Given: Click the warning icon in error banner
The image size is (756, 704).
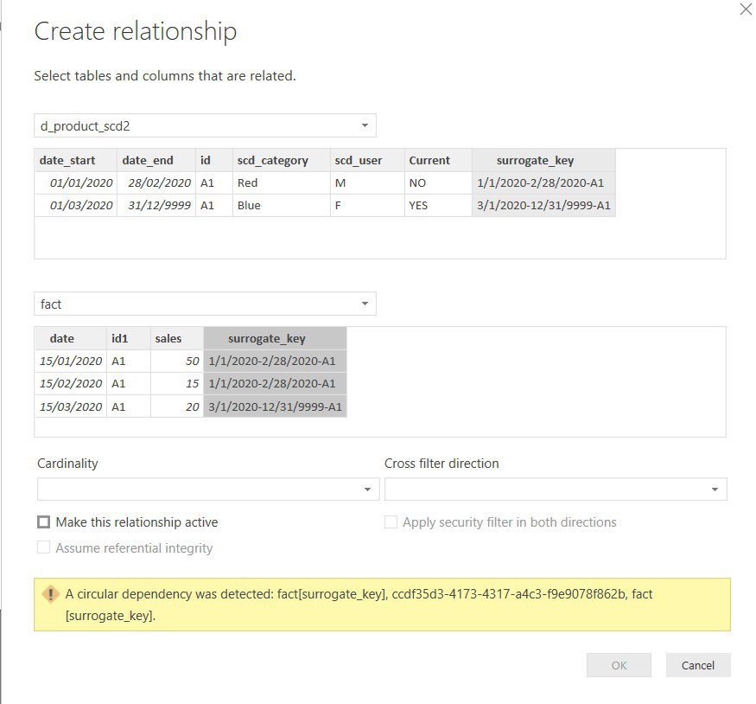Looking at the screenshot, I should click(51, 594).
